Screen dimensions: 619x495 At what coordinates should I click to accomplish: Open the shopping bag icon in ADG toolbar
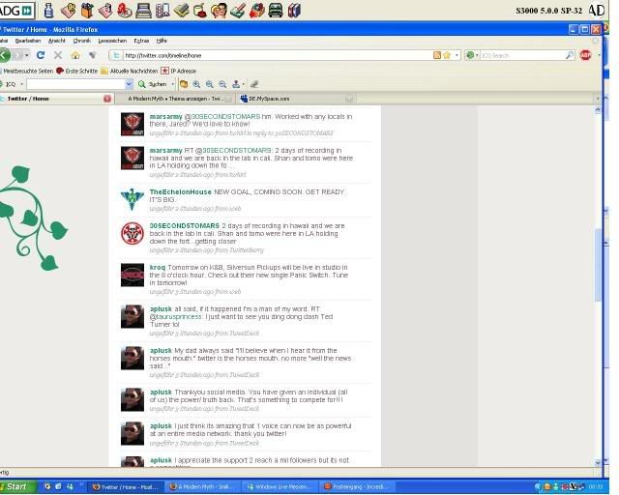(87, 11)
